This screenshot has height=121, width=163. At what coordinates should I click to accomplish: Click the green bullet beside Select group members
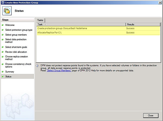3,35
